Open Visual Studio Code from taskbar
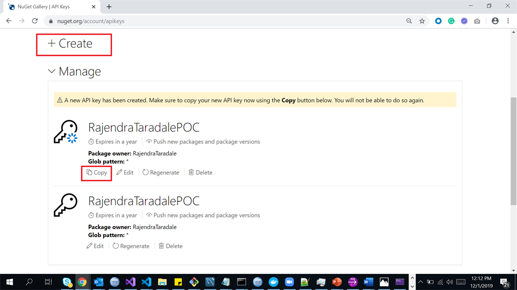The width and height of the screenshot is (517, 290). pos(146,282)
